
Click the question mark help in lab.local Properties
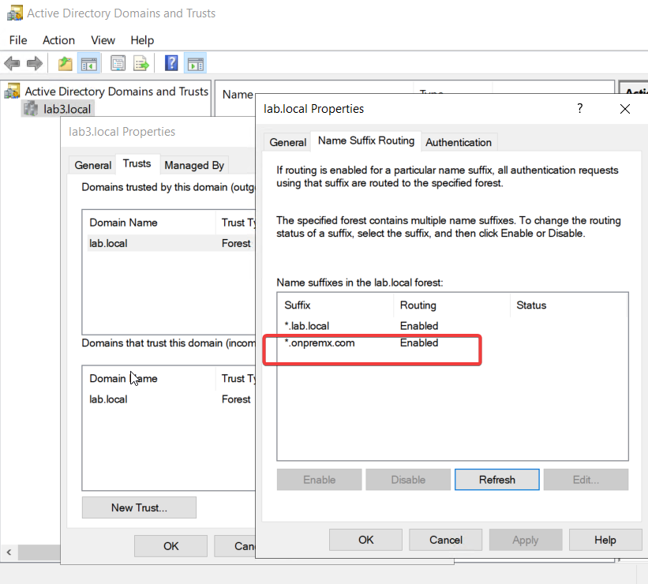pos(580,108)
